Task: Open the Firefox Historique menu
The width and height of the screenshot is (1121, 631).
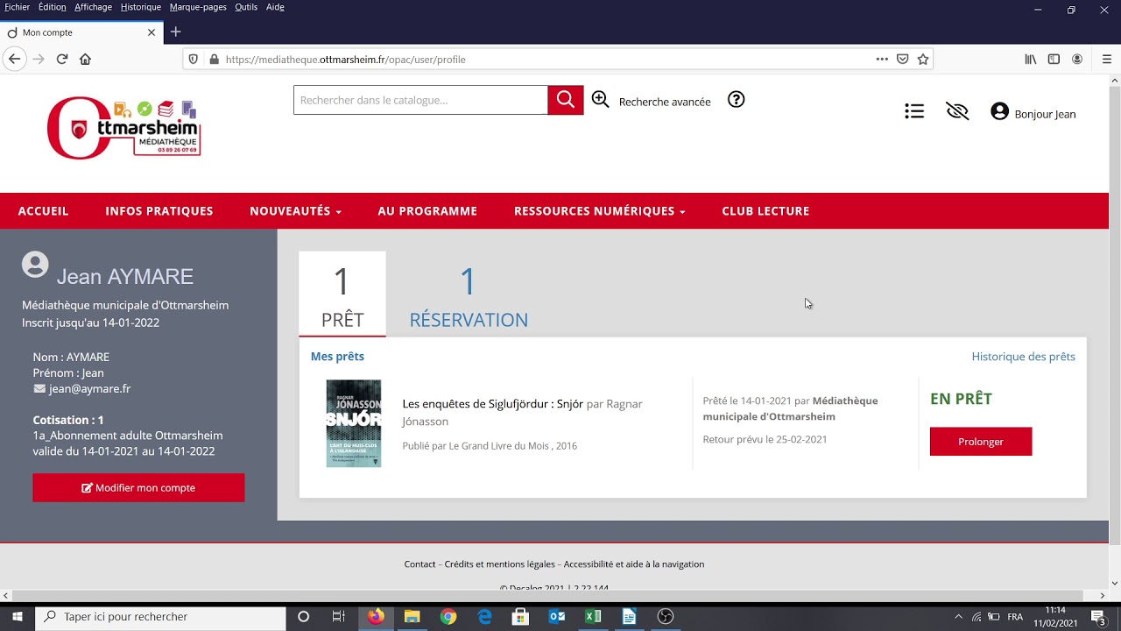Action: click(141, 7)
